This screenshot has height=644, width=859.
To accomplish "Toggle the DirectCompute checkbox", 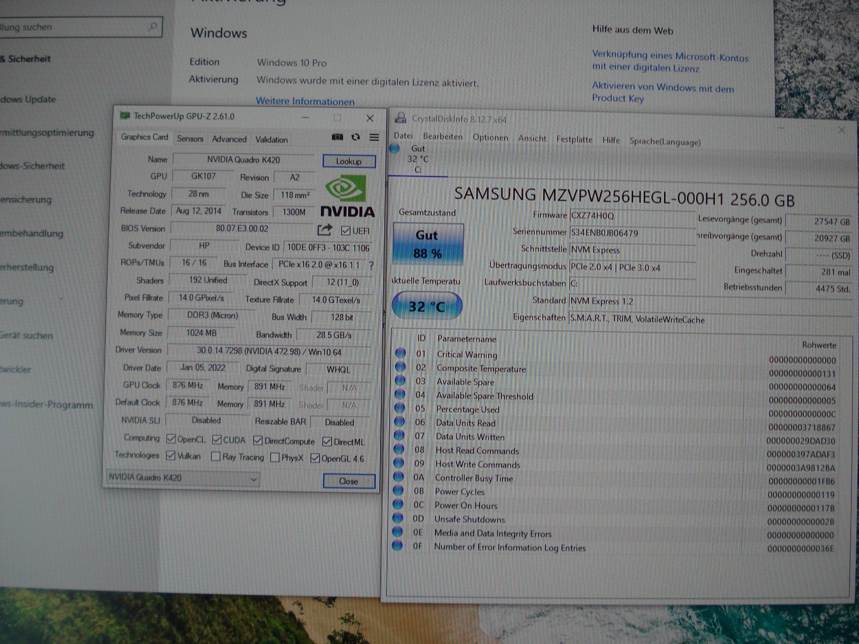I will 258,440.
